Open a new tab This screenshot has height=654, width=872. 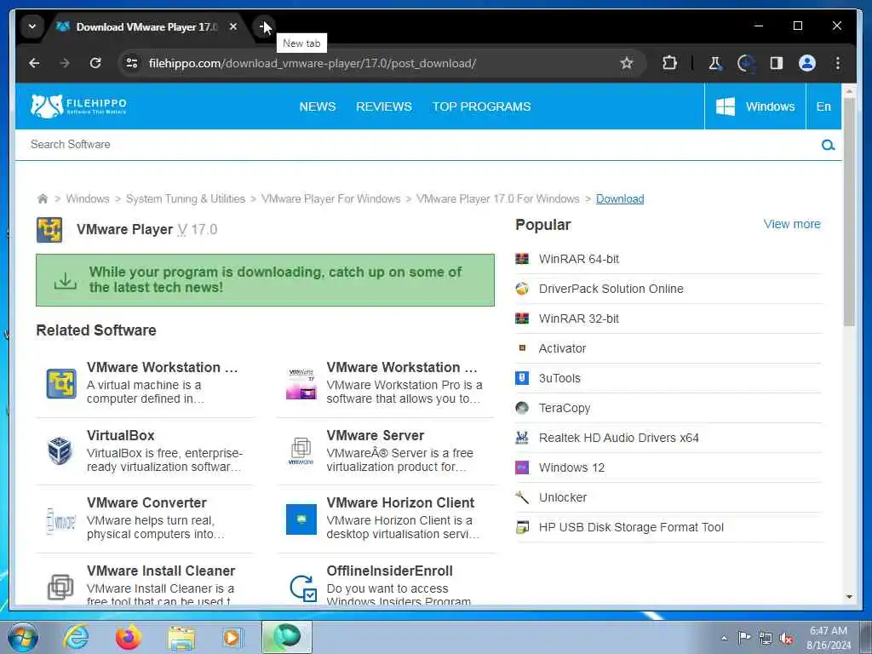click(265, 26)
